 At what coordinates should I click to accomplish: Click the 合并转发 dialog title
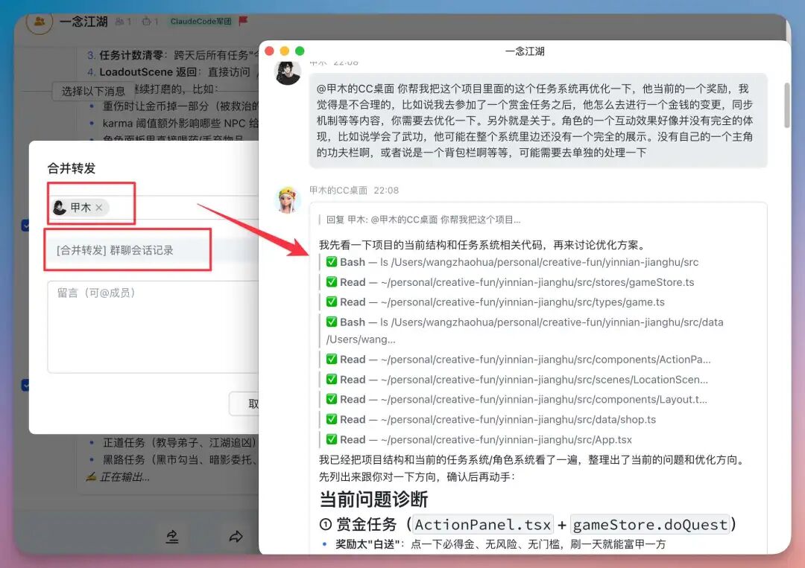[72, 168]
